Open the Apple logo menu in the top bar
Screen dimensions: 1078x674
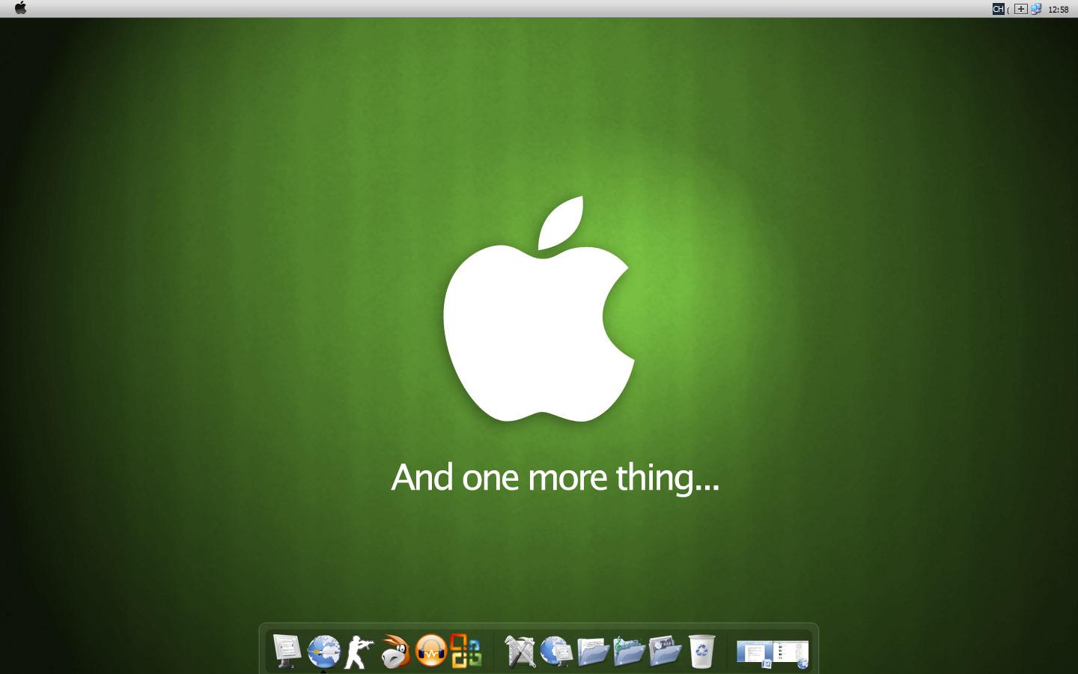tap(21, 8)
